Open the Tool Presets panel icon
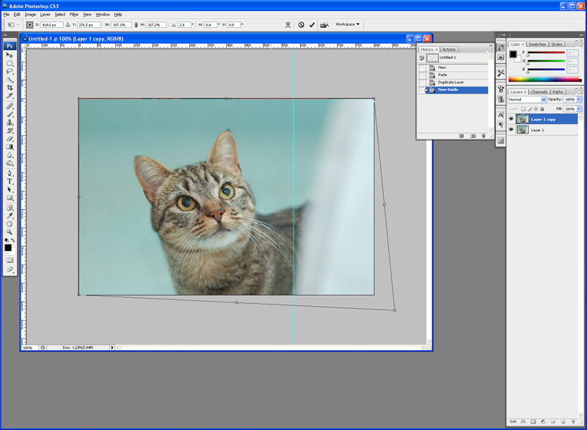 coord(501,73)
